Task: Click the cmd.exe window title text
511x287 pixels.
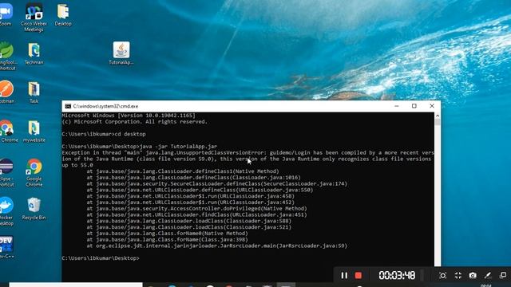Action: tap(105, 106)
